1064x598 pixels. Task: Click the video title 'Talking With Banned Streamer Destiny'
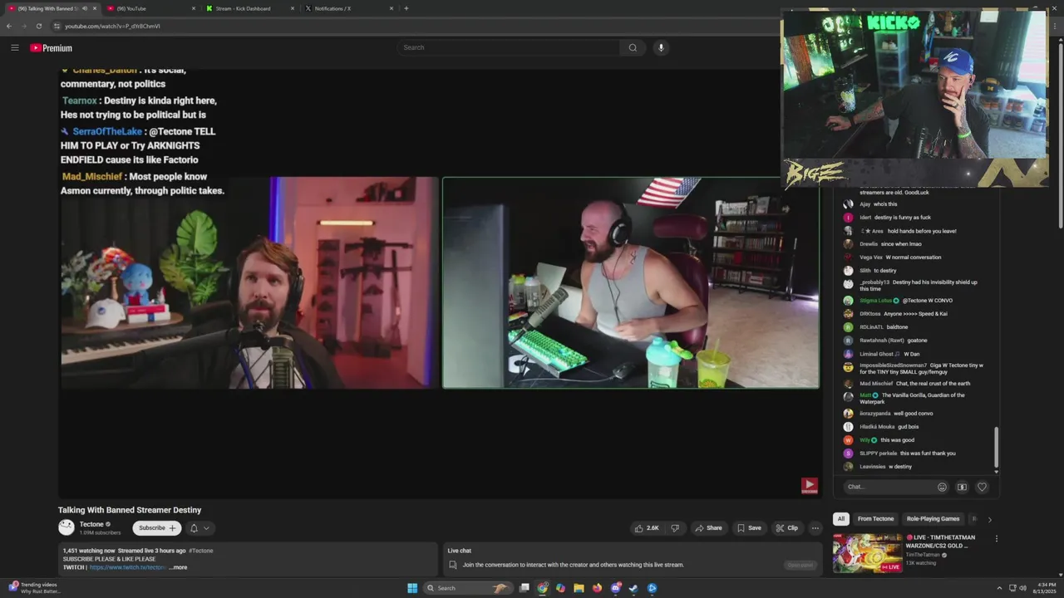click(130, 510)
